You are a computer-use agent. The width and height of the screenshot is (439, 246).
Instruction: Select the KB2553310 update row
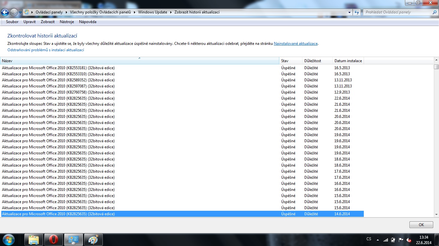tap(182, 74)
